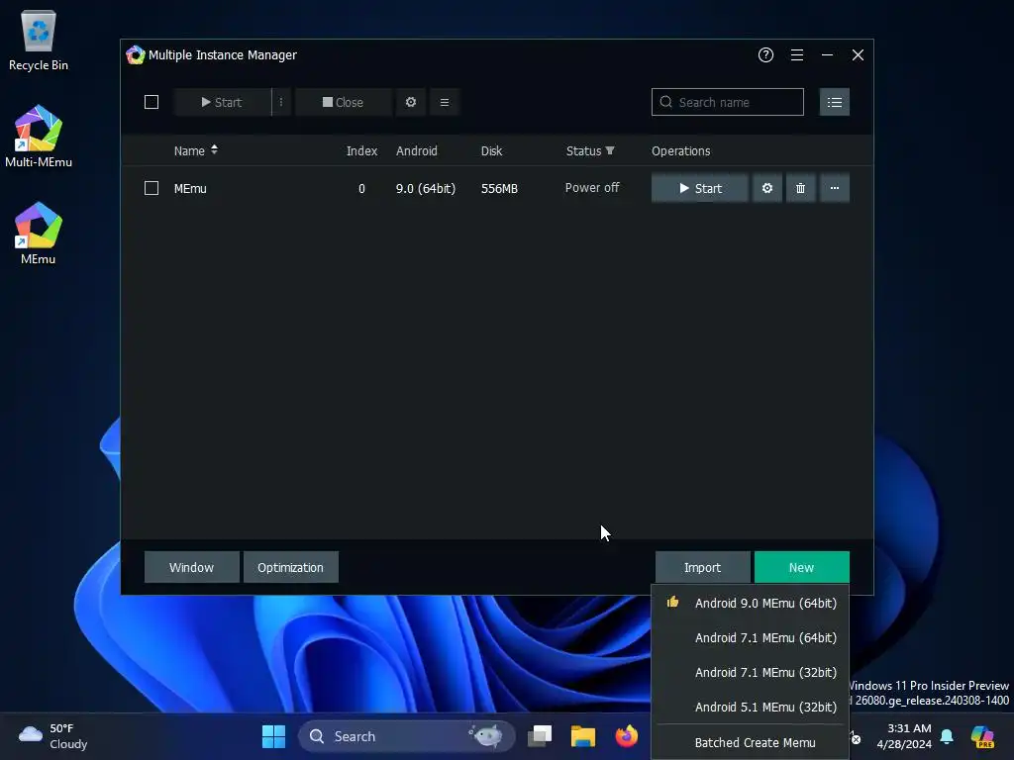Screen dimensions: 1014x760
Task: Click the 9.0 (64bit) Android value
Action: (426, 189)
